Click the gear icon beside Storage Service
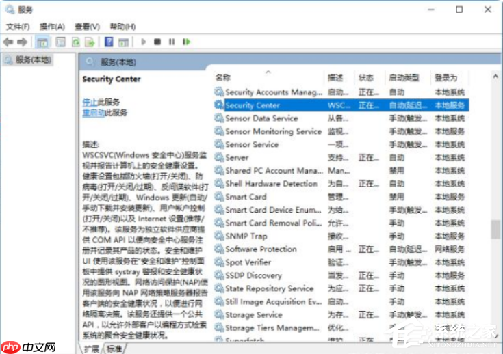The image size is (503, 354). 219,314
